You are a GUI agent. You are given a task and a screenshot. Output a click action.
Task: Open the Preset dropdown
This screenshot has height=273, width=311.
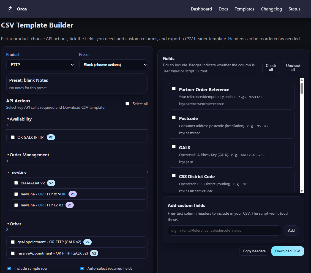tap(113, 65)
